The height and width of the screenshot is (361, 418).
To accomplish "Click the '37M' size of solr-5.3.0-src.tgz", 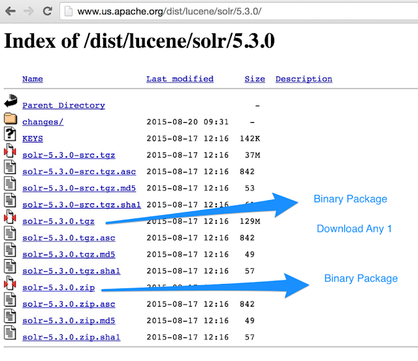I will (x=253, y=155).
